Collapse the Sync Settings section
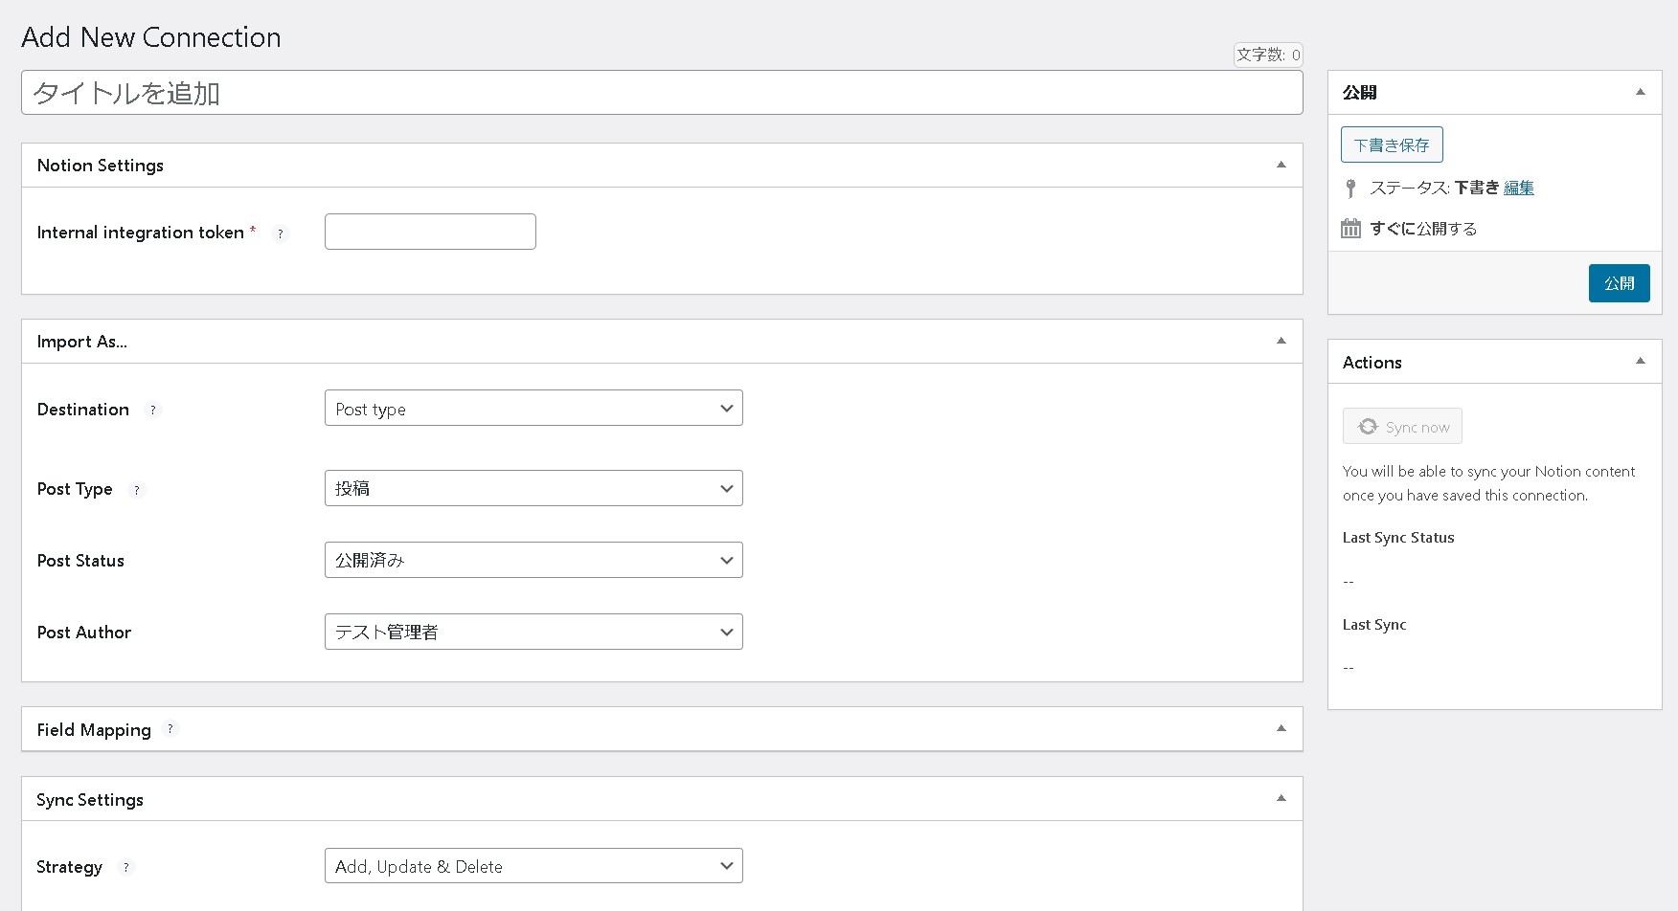The width and height of the screenshot is (1678, 911). (1281, 797)
